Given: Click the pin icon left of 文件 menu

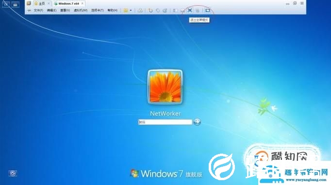Looking at the screenshot, I should click(x=29, y=10).
